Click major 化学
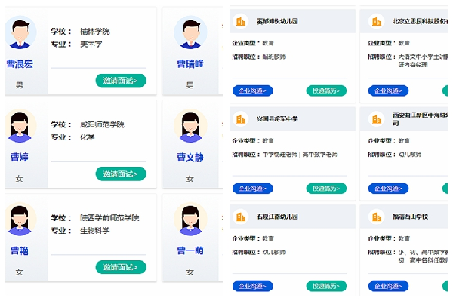This screenshot has width=453, height=301. pyautogui.click(x=88, y=137)
